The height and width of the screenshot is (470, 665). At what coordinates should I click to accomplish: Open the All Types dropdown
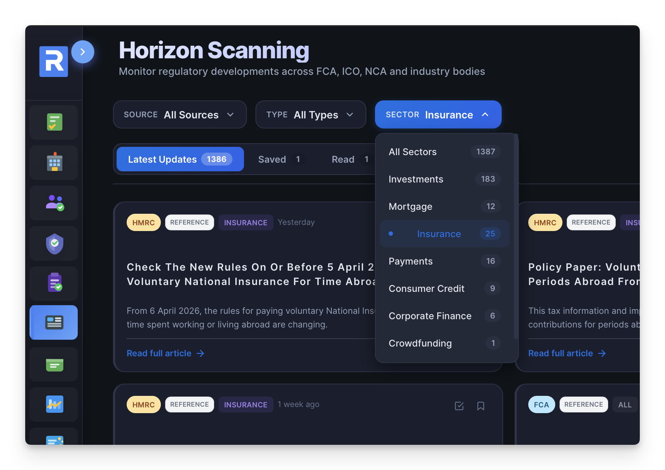tap(310, 114)
